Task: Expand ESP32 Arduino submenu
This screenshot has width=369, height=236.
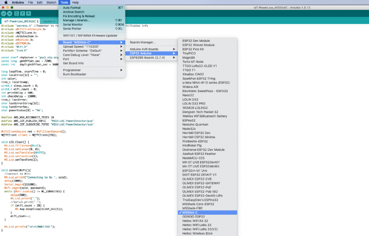Action: point(152,53)
